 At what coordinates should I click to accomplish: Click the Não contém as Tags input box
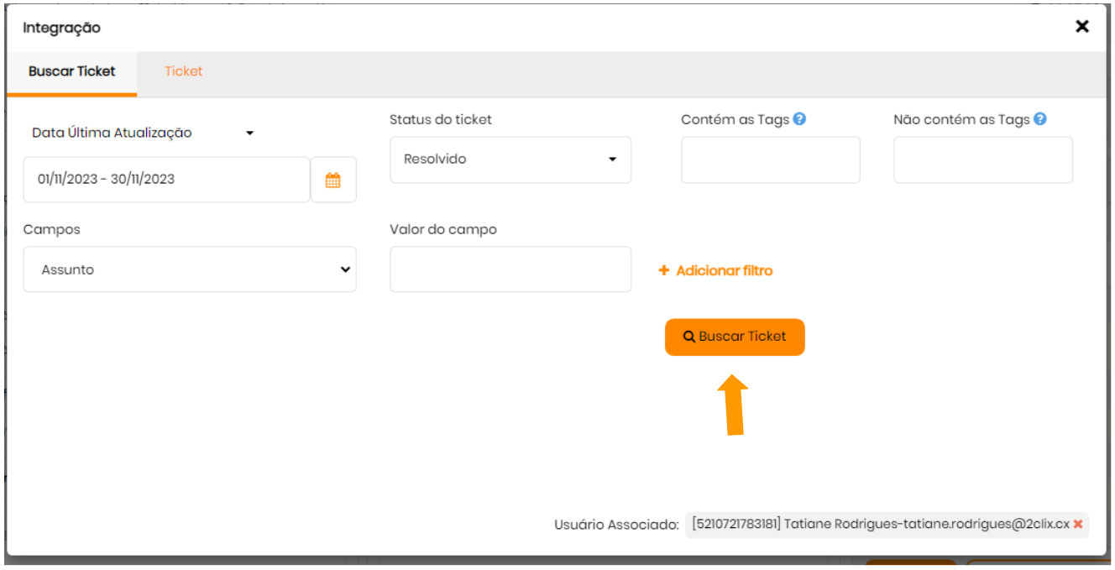(982, 159)
